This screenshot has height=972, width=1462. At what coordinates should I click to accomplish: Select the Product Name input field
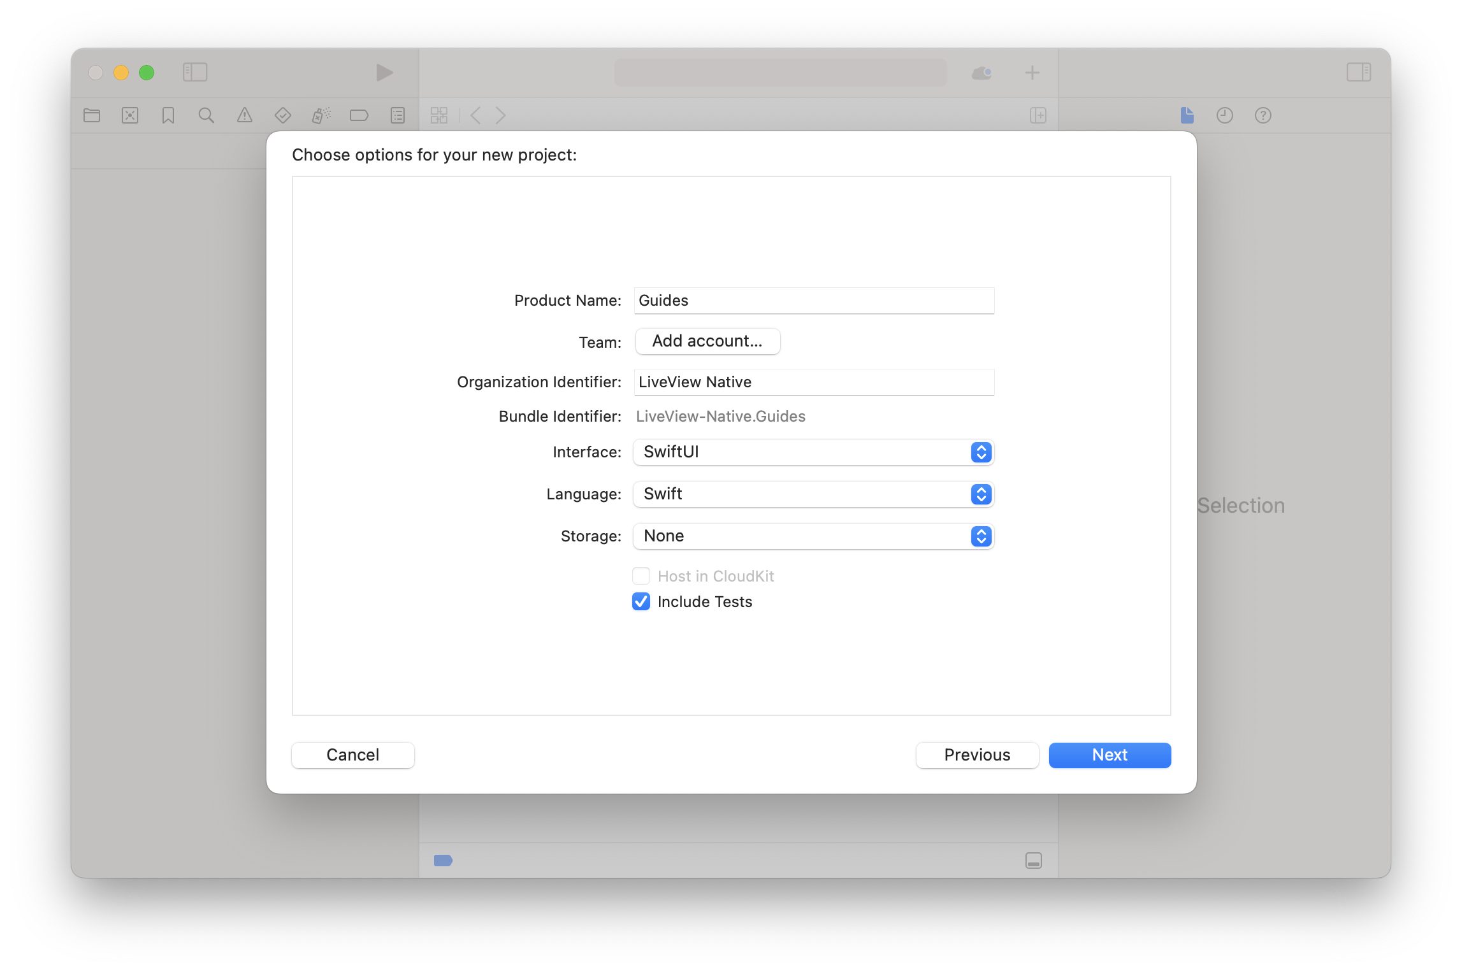814,301
